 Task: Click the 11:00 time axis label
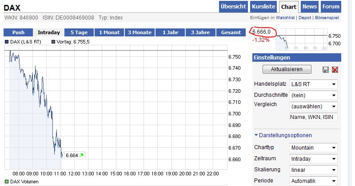coord(60,174)
